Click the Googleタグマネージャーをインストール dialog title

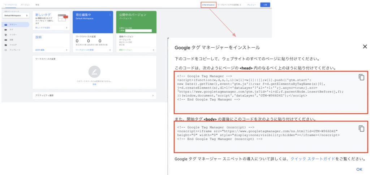[217, 47]
